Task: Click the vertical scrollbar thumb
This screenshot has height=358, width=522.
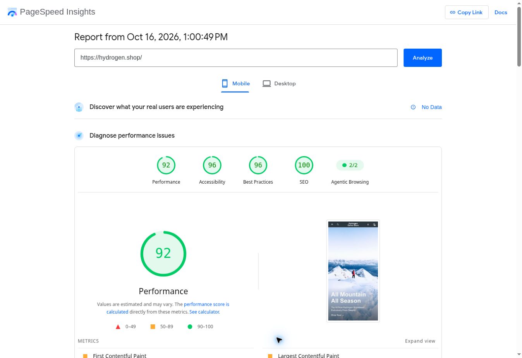Action: coord(519,37)
